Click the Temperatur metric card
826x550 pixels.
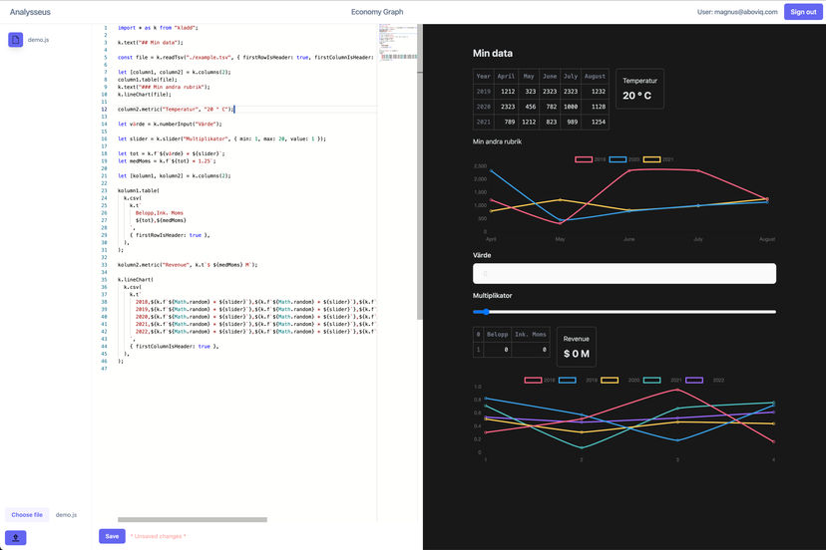tap(638, 89)
